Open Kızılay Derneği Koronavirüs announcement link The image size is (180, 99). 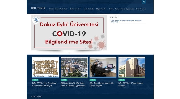coord(126,21)
